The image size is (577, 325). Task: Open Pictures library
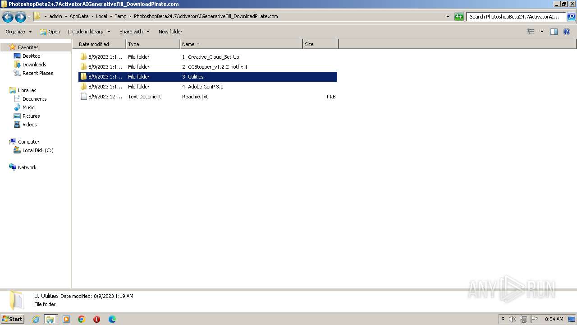(31, 116)
